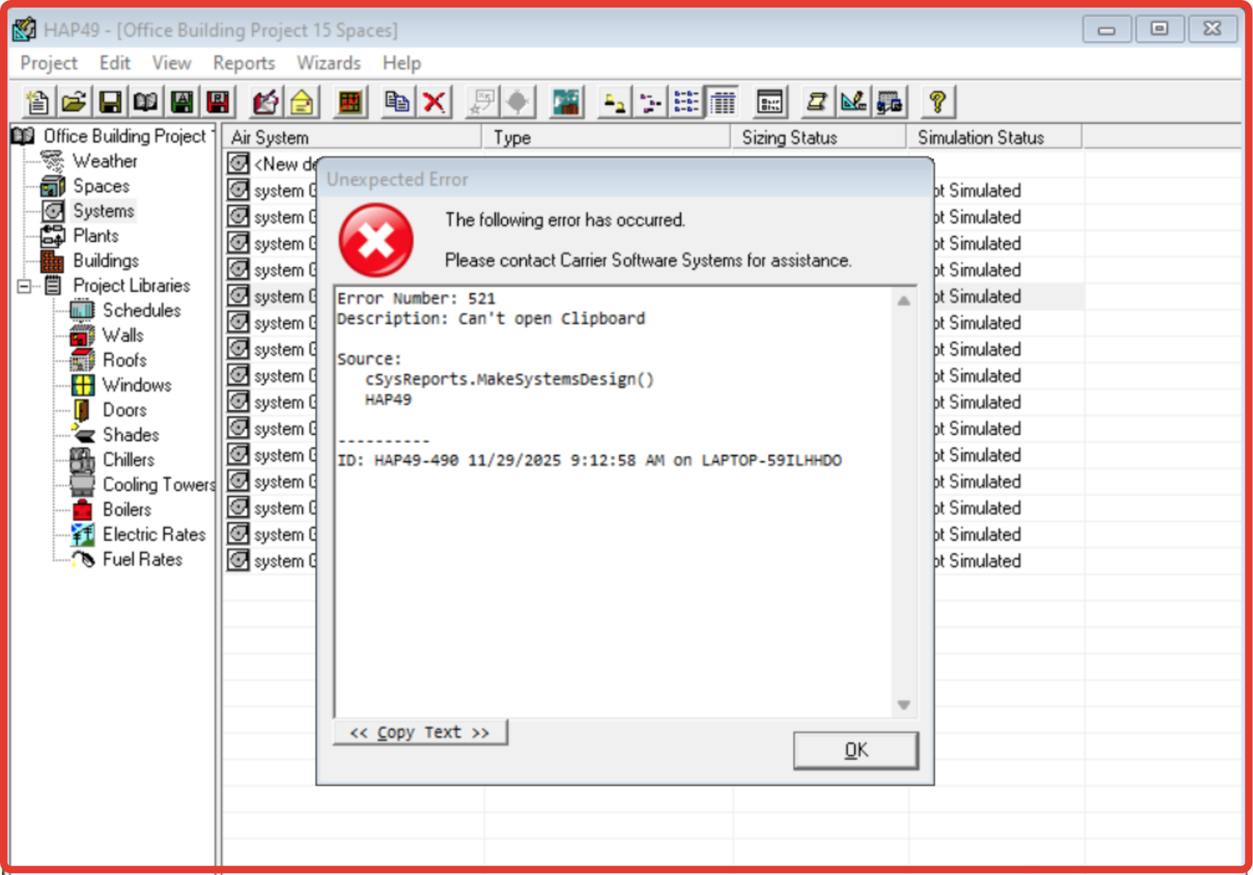
Task: Switch item view to List mode
Action: coord(687,102)
